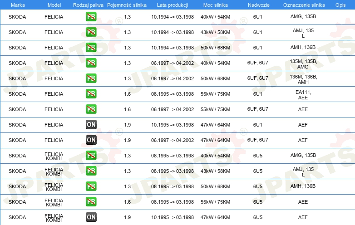Select 'AEE' in the 6UF, 6U7 row
The width and height of the screenshot is (355, 225).
(x=303, y=109)
